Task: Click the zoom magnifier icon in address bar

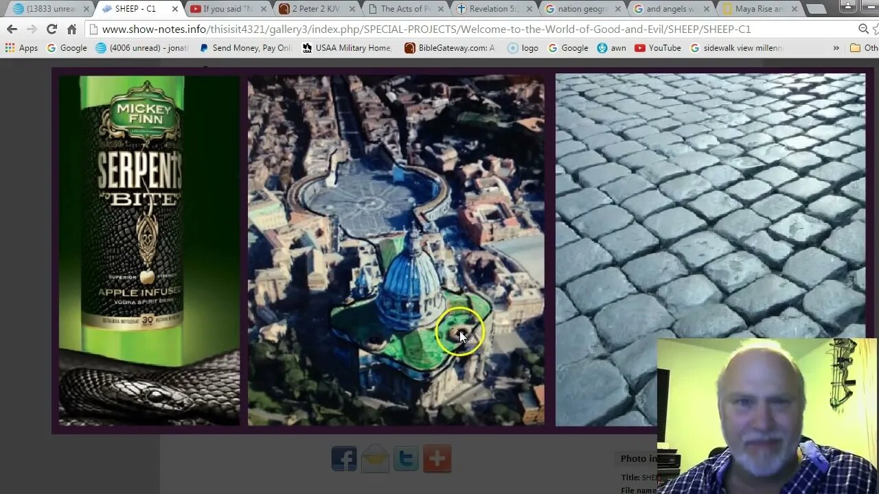Action: (863, 29)
